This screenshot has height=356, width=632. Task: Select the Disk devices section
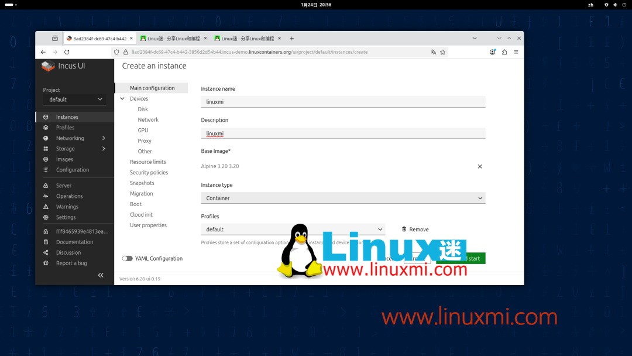pos(143,109)
